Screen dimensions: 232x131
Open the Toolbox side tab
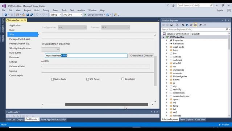pos(3,38)
